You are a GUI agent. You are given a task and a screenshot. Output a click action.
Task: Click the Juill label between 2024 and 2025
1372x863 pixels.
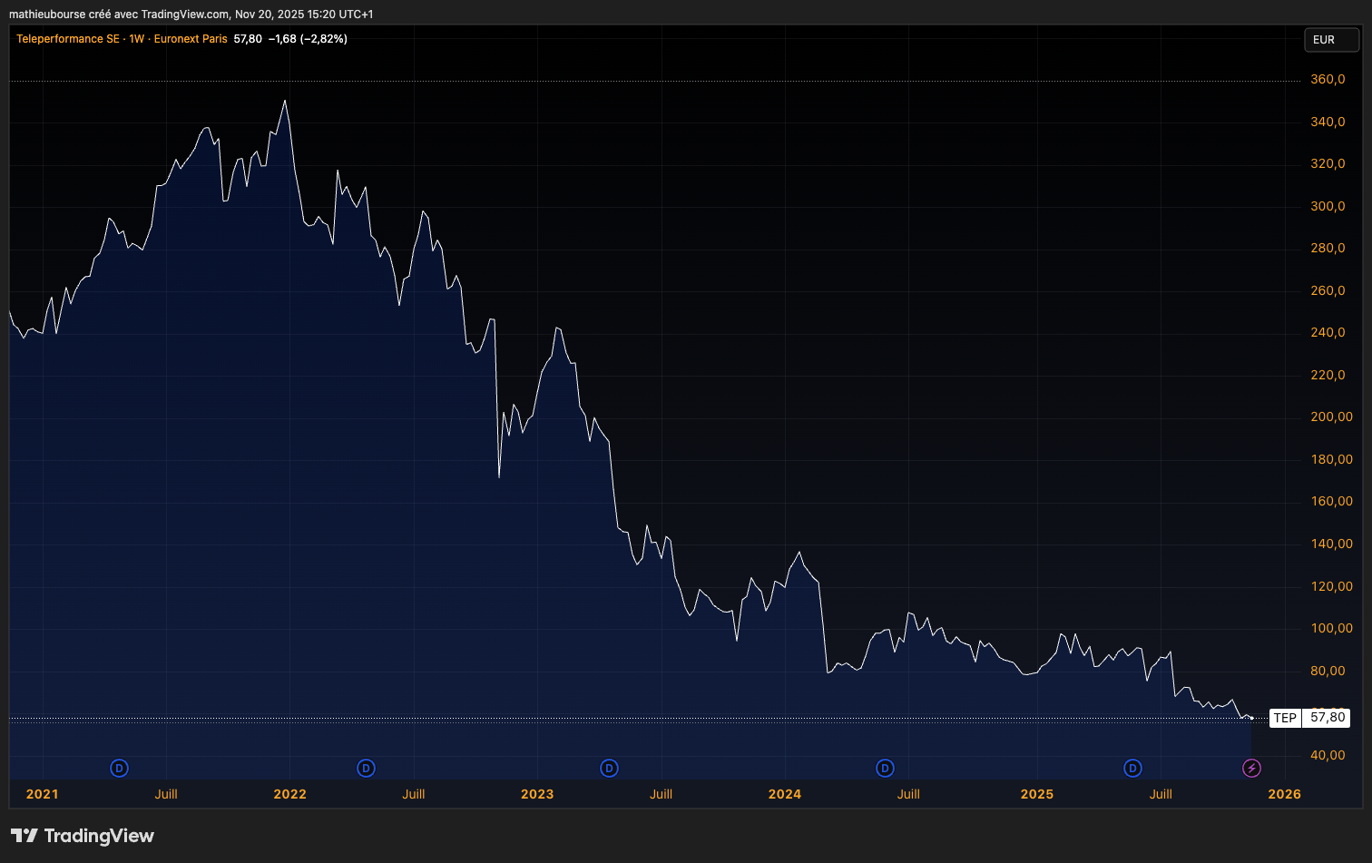908,794
